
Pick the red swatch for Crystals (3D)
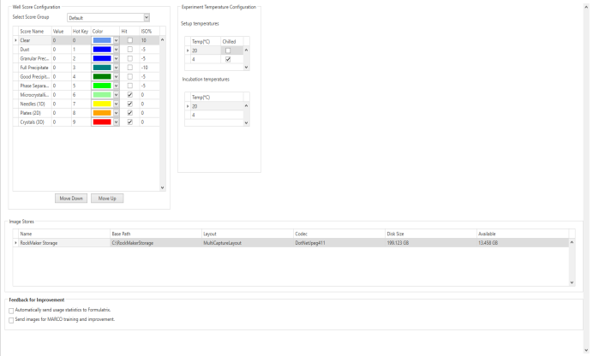(x=101, y=122)
